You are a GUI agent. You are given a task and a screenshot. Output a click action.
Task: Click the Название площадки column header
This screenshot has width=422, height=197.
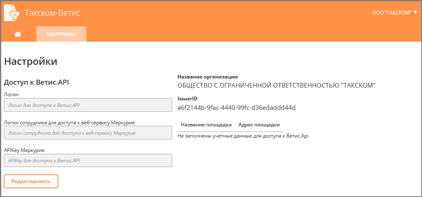pyautogui.click(x=206, y=125)
